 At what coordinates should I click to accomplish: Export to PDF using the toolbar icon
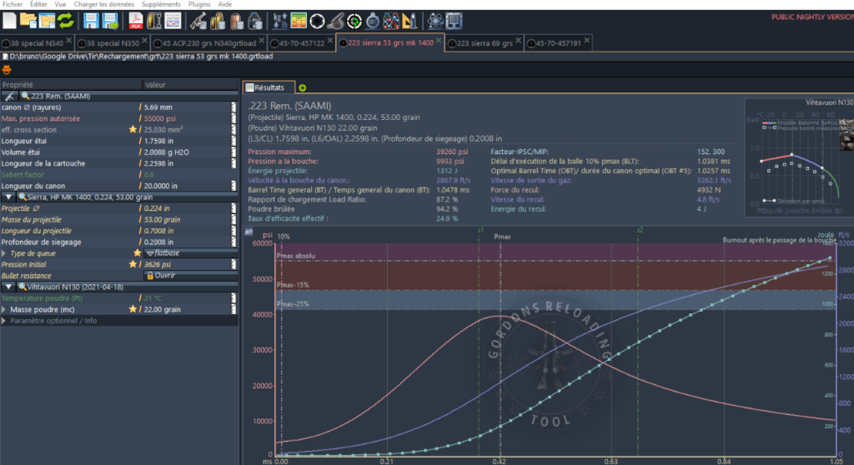point(135,20)
